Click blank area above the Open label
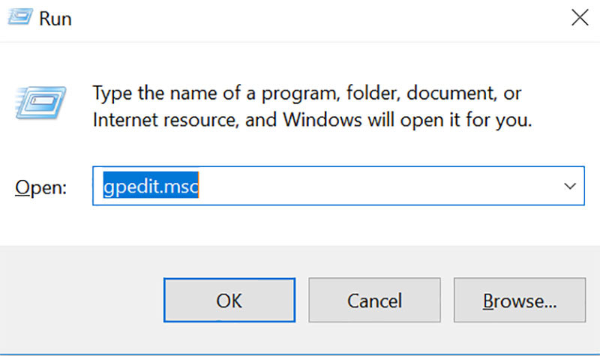 click(41, 153)
